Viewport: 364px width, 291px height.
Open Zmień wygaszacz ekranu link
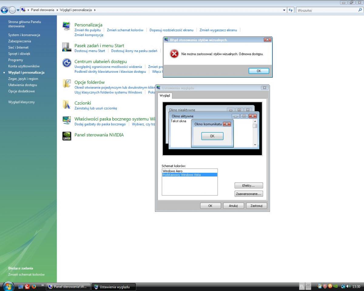point(218,30)
